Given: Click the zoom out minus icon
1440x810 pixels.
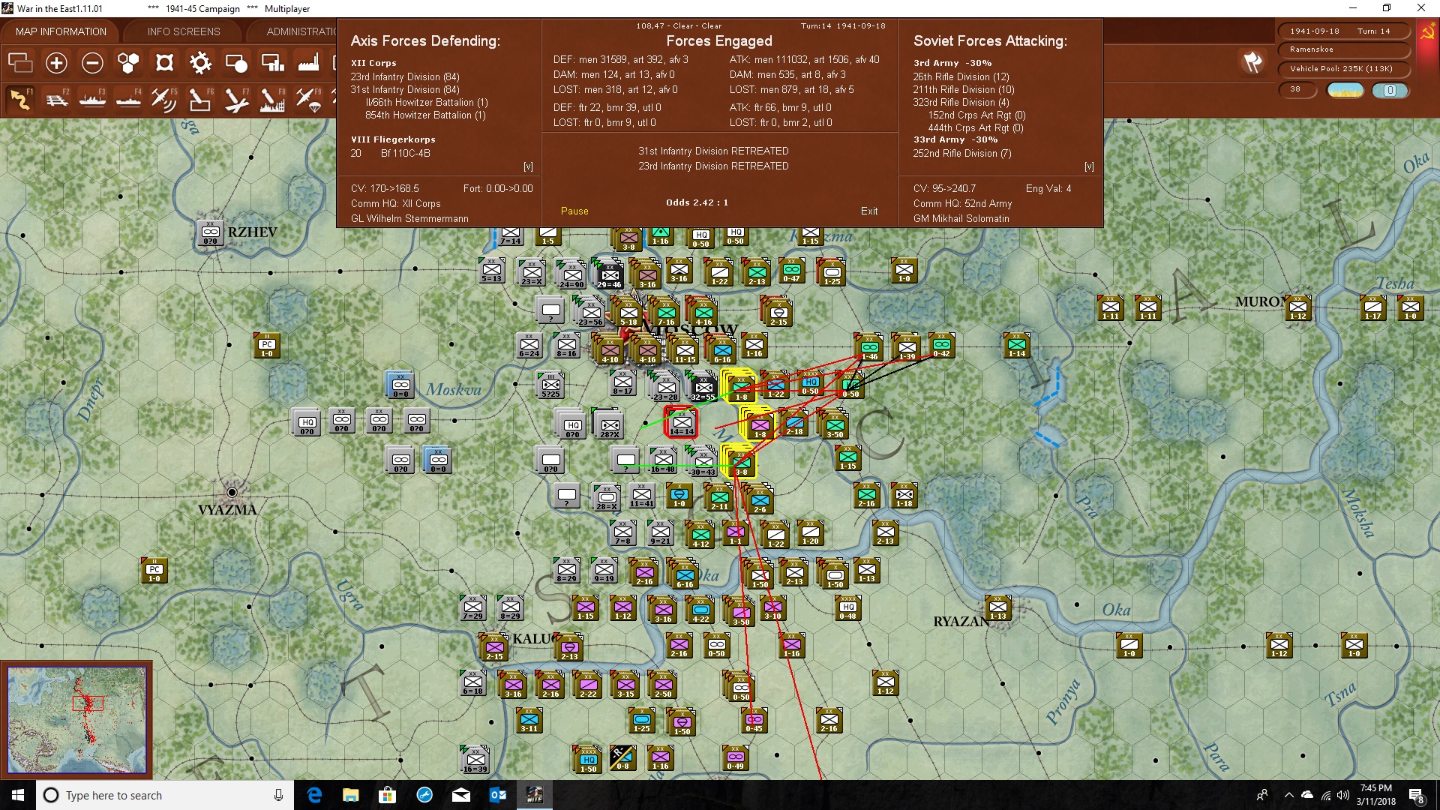Looking at the screenshot, I should (92, 63).
